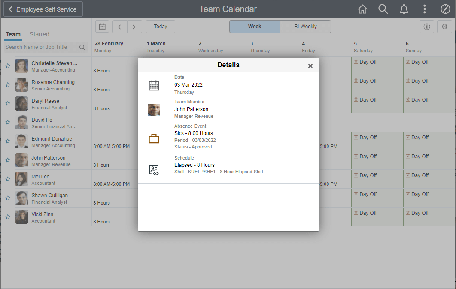Open the calendar date picker icon
456x289 pixels.
tap(102, 27)
